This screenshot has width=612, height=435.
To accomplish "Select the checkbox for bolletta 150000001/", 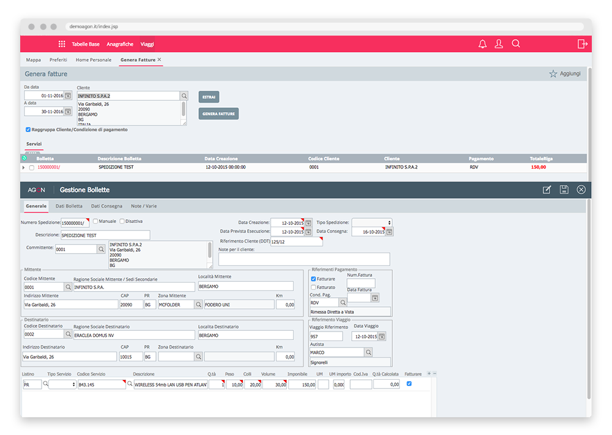I will 32,168.
